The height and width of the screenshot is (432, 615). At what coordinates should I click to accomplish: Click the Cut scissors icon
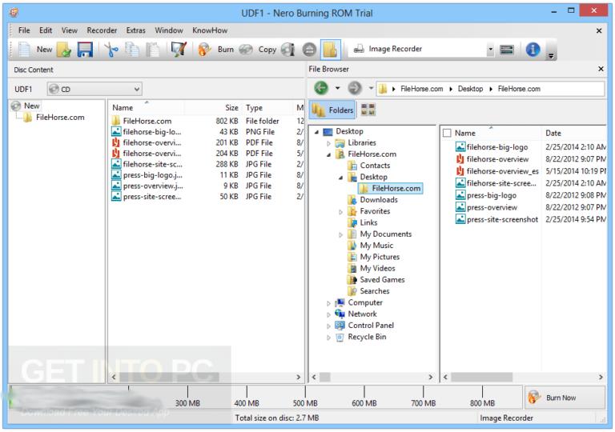coord(111,50)
